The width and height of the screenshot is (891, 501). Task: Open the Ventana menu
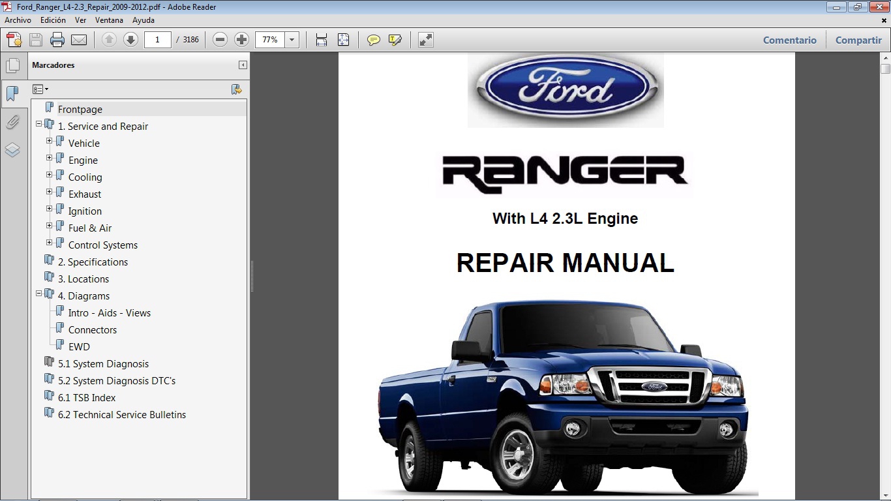[109, 20]
